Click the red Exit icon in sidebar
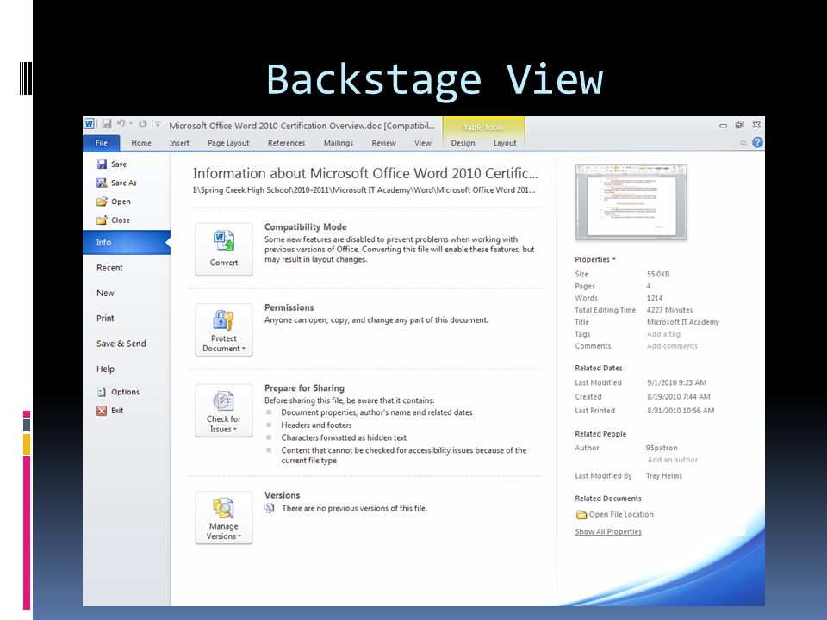This screenshot has height=620, width=827. (x=102, y=411)
